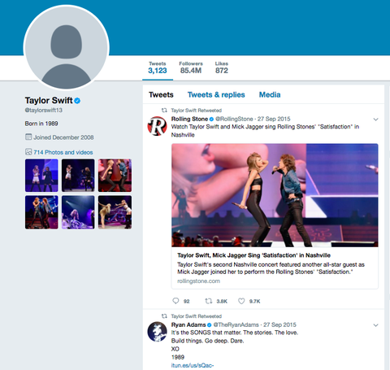Open the Ryan Adams tweet options chevron
The width and height of the screenshot is (390, 370).
[375, 325]
